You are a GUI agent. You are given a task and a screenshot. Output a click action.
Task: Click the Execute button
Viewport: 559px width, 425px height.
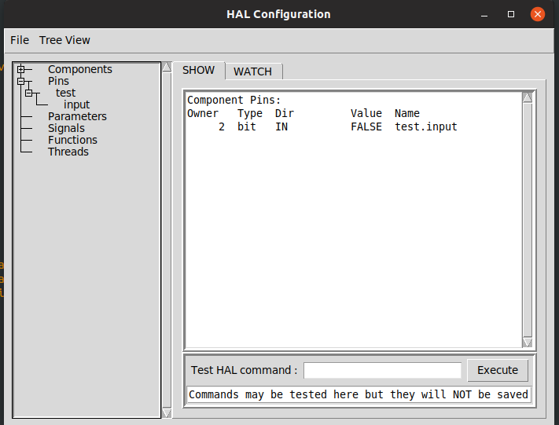click(x=498, y=370)
